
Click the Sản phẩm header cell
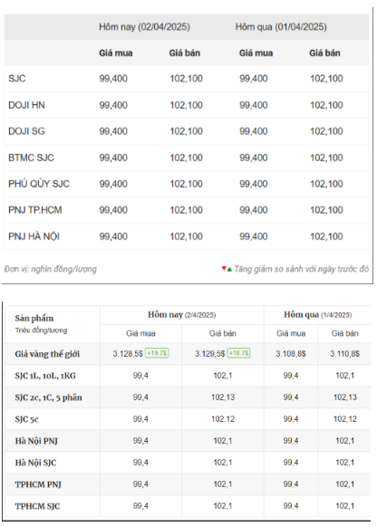pyautogui.click(x=53, y=324)
